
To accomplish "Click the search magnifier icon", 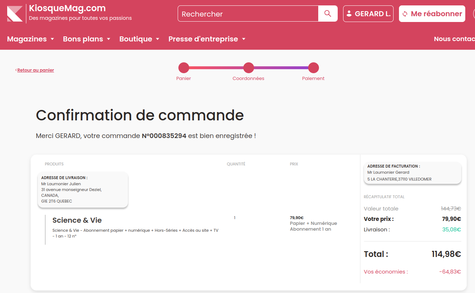I will pos(328,14).
